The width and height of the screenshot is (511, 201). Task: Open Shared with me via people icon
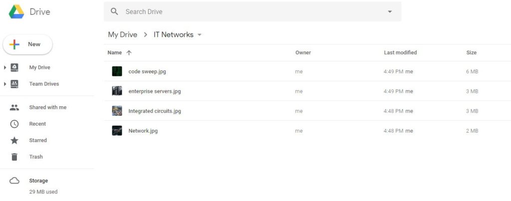click(x=14, y=108)
